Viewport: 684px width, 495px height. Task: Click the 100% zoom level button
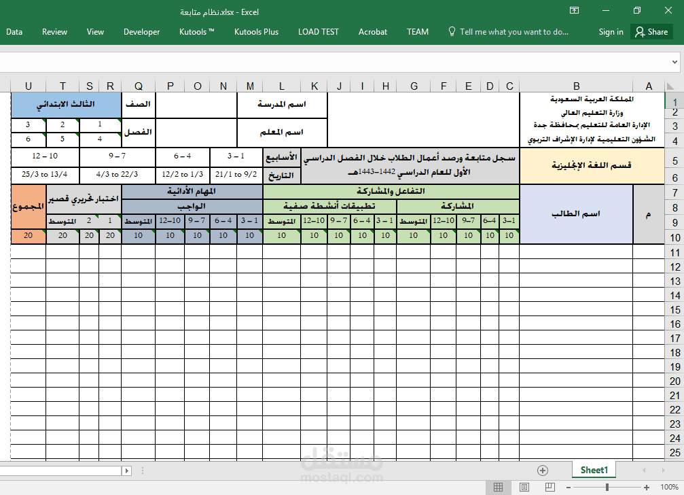(669, 487)
